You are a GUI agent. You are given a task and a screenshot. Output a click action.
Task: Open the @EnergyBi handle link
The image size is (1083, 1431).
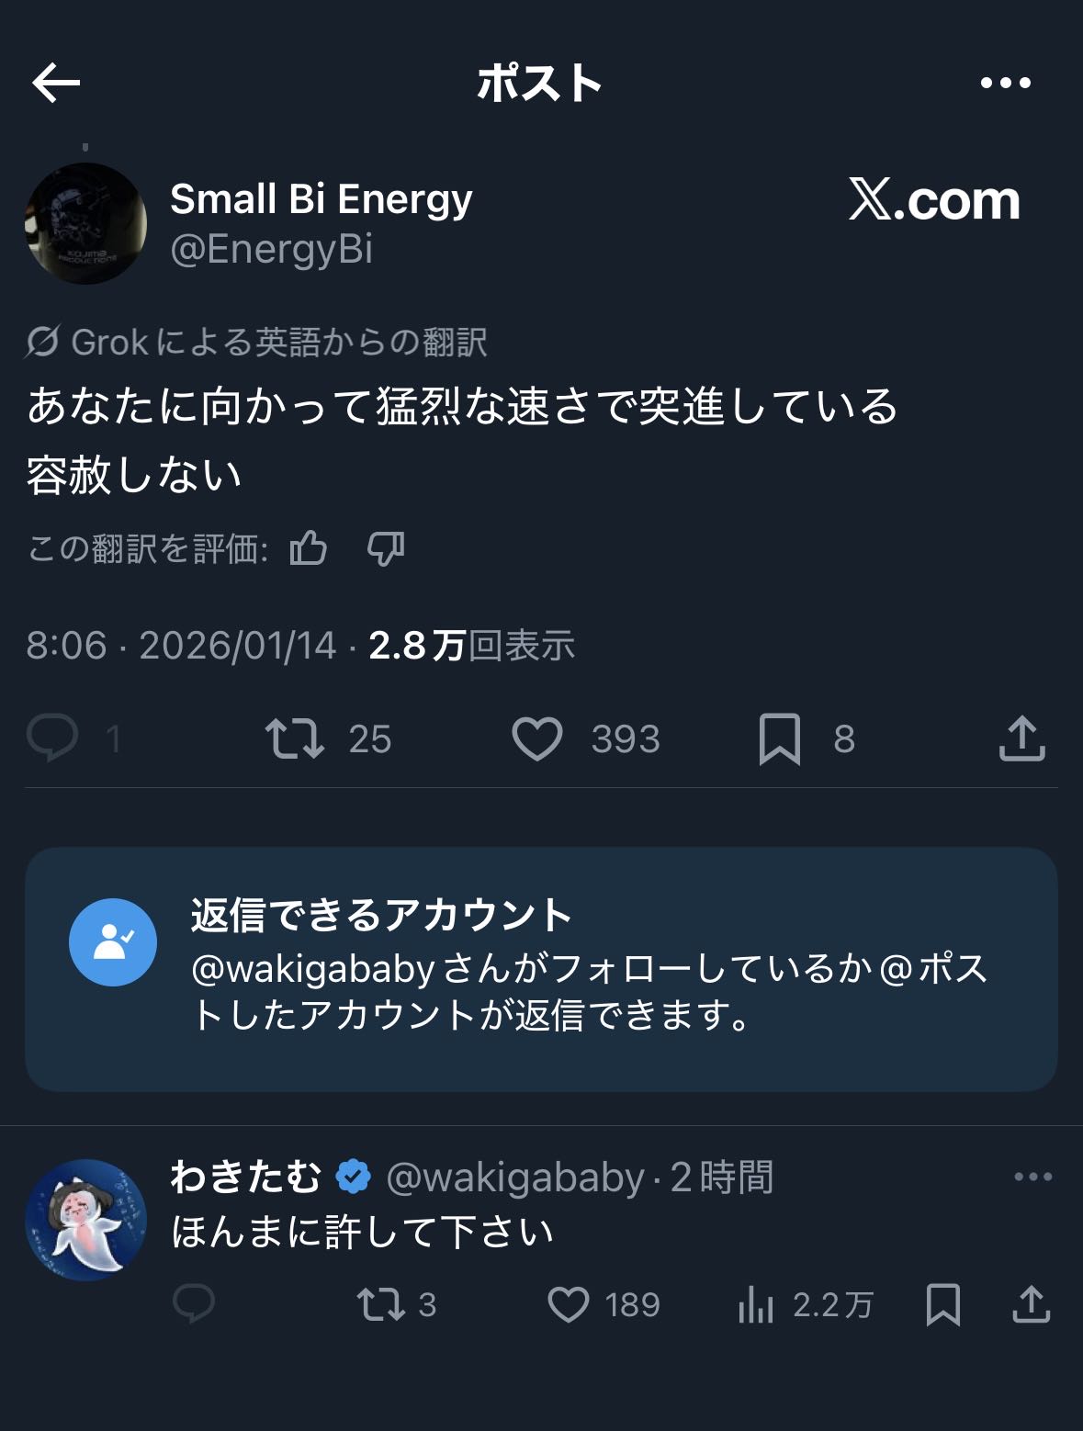[272, 249]
